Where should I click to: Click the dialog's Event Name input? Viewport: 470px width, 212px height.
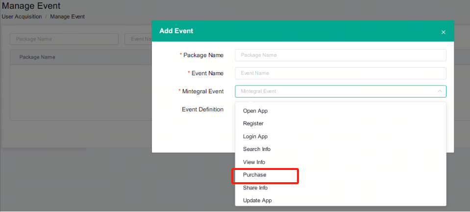(x=341, y=73)
